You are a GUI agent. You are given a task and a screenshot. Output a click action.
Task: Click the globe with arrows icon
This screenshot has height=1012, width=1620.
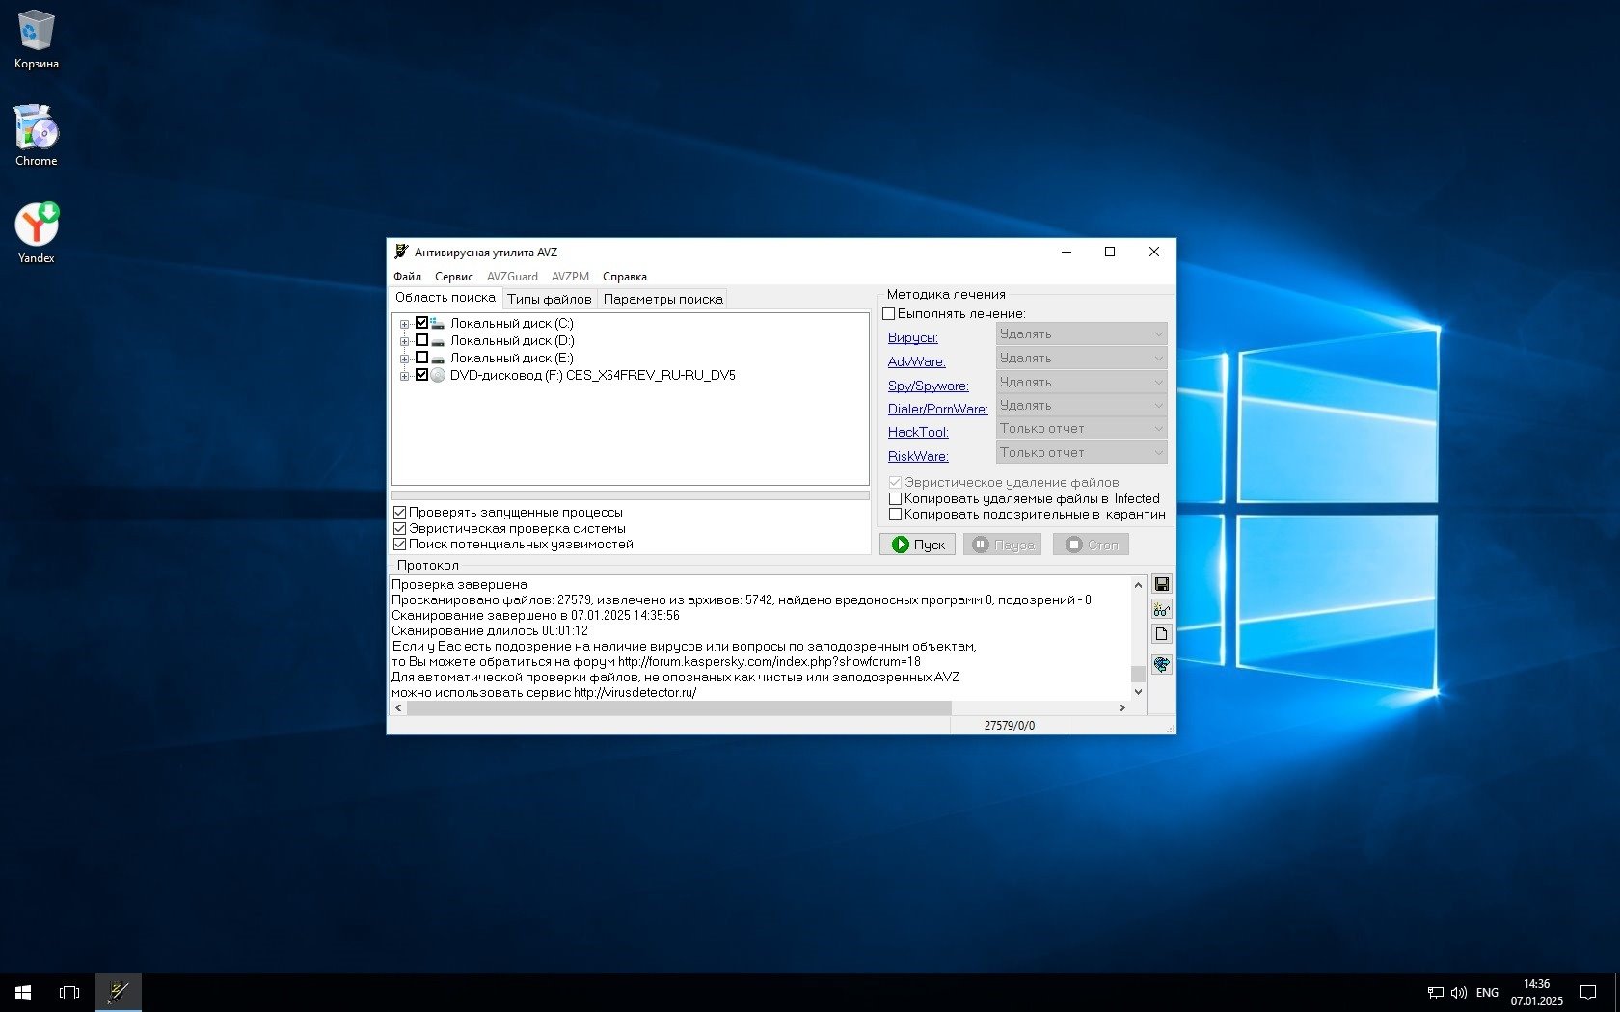point(1161,665)
